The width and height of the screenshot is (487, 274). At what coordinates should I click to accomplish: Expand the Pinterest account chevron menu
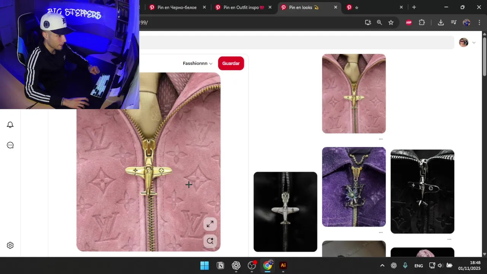click(474, 43)
